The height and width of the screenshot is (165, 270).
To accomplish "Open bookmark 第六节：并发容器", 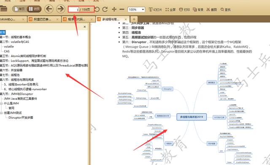I will [11, 70].
